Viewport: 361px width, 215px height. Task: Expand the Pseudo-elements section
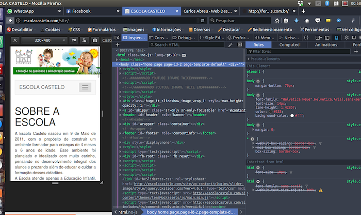[x=249, y=59]
